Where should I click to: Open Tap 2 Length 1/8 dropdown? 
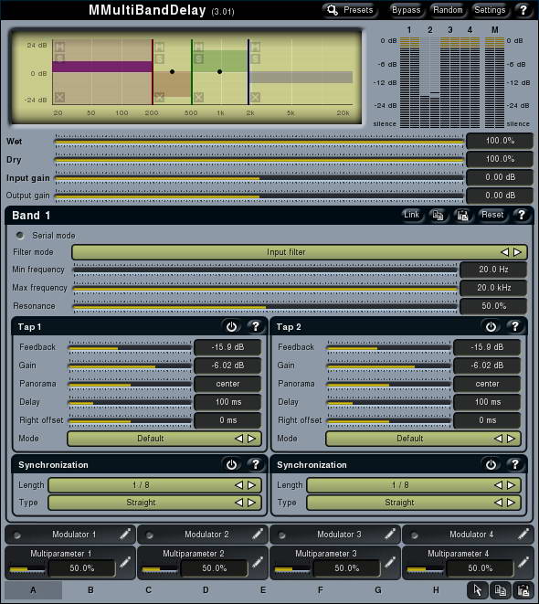(x=414, y=485)
